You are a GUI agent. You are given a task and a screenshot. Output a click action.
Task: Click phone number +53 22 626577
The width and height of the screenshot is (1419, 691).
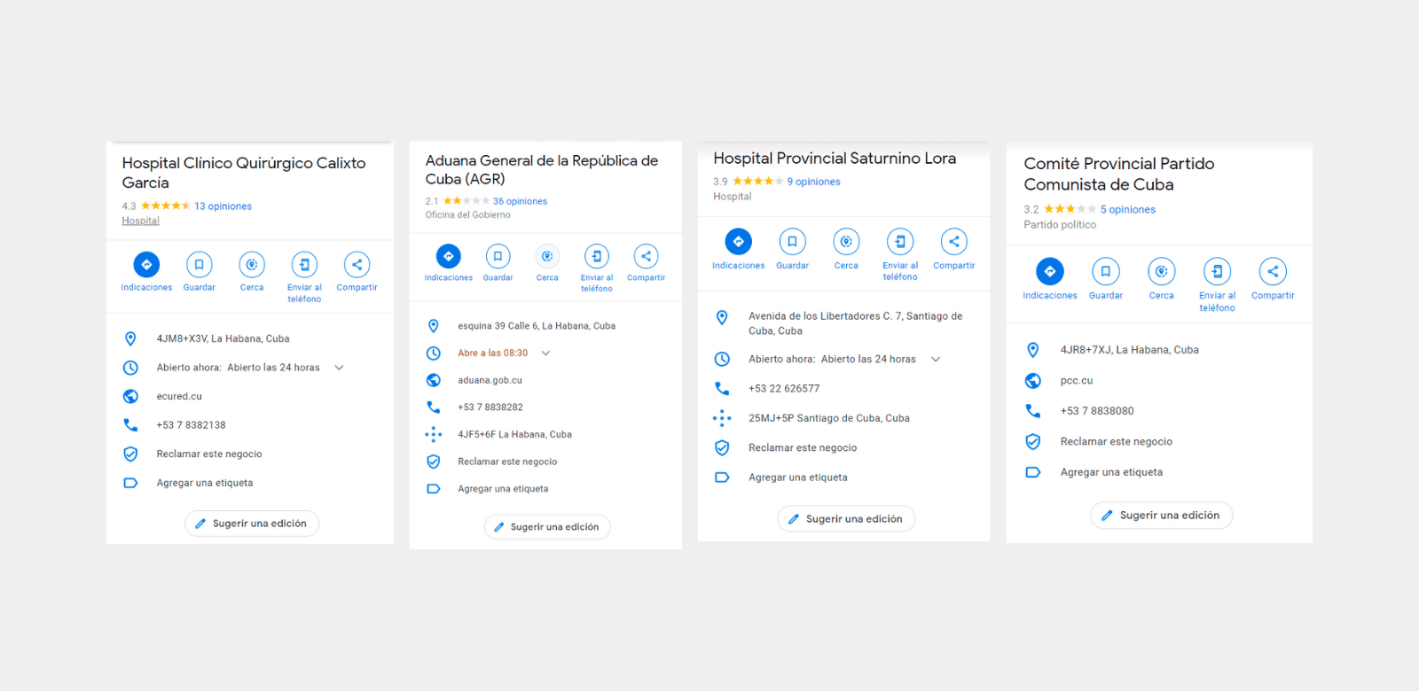pos(784,388)
